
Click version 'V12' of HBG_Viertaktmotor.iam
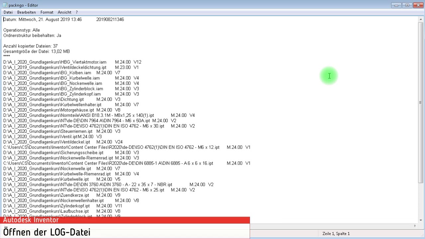point(137,62)
